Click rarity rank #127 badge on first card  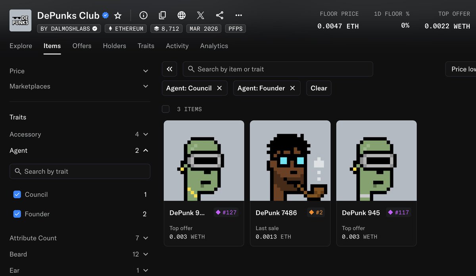click(226, 212)
